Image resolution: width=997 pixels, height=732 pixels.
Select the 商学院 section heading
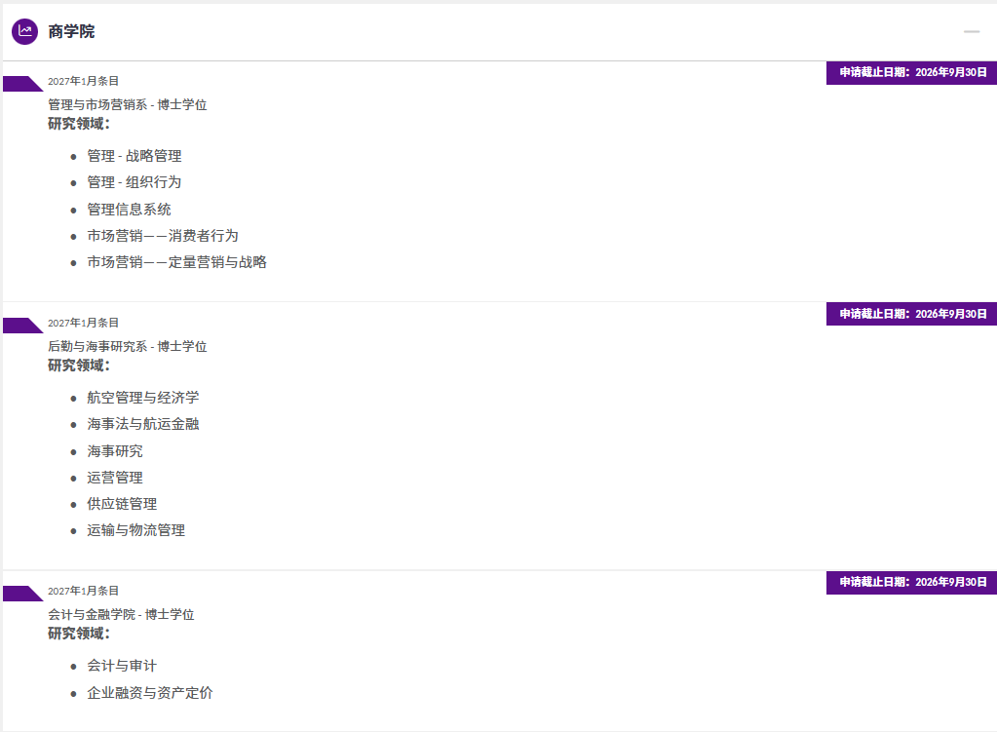tap(71, 31)
